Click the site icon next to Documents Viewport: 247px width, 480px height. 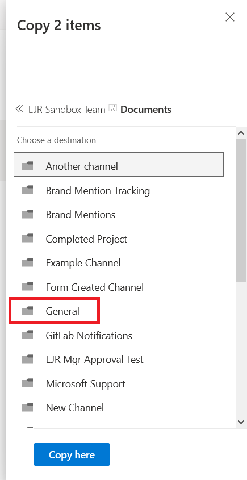113,108
